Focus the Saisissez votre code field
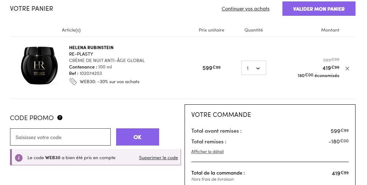367x185 pixels. (x=60, y=137)
